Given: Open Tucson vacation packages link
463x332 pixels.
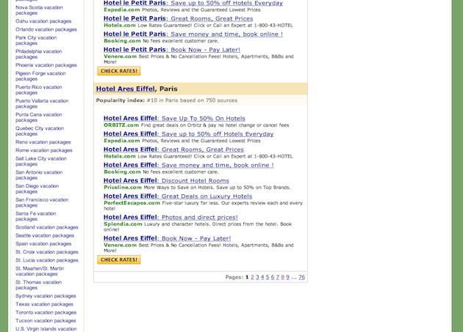Looking at the screenshot, I should tap(46, 320).
